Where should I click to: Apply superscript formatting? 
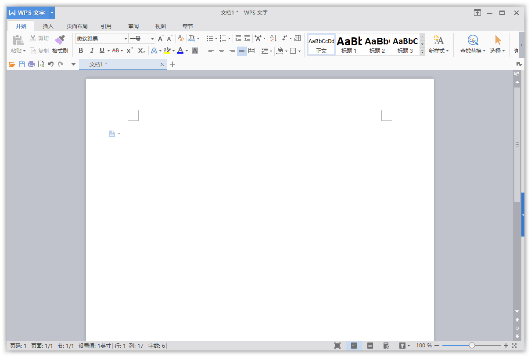pyautogui.click(x=129, y=51)
